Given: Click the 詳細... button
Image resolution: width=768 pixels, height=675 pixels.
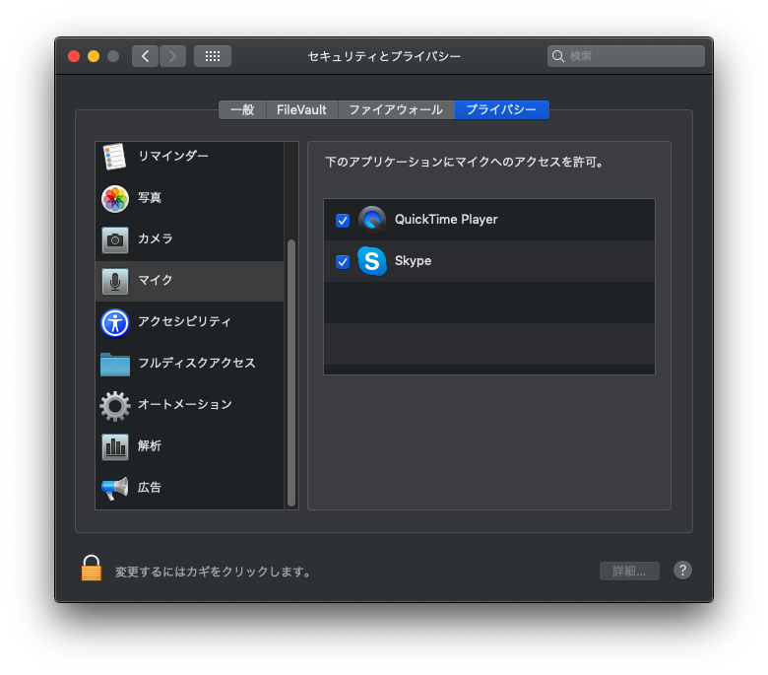Looking at the screenshot, I should coord(629,572).
